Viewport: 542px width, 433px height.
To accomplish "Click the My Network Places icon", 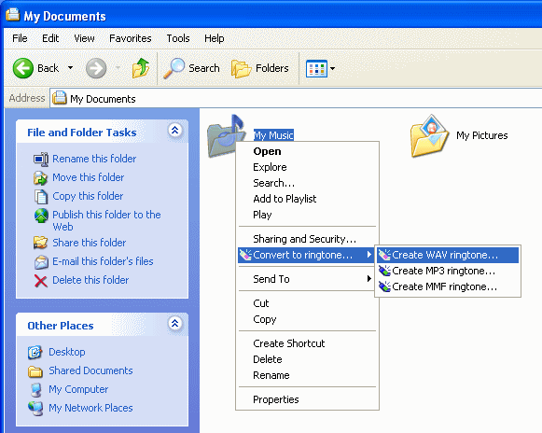I will tap(35, 409).
